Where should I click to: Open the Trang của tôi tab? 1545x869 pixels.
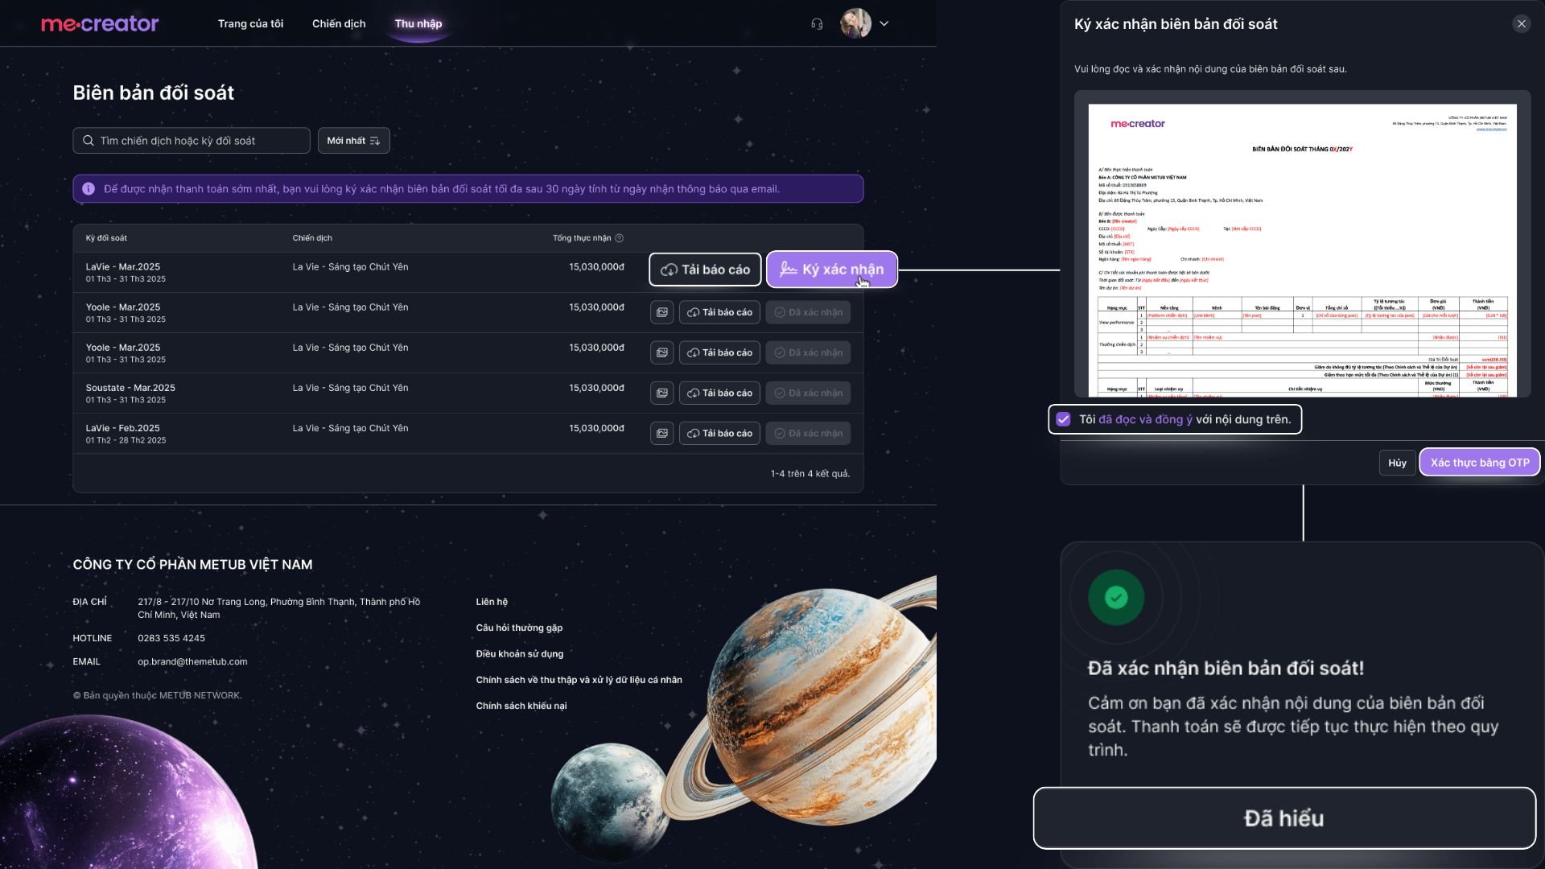pos(250,24)
